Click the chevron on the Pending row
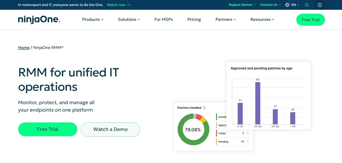This screenshot has height=163, width=342. (248, 141)
